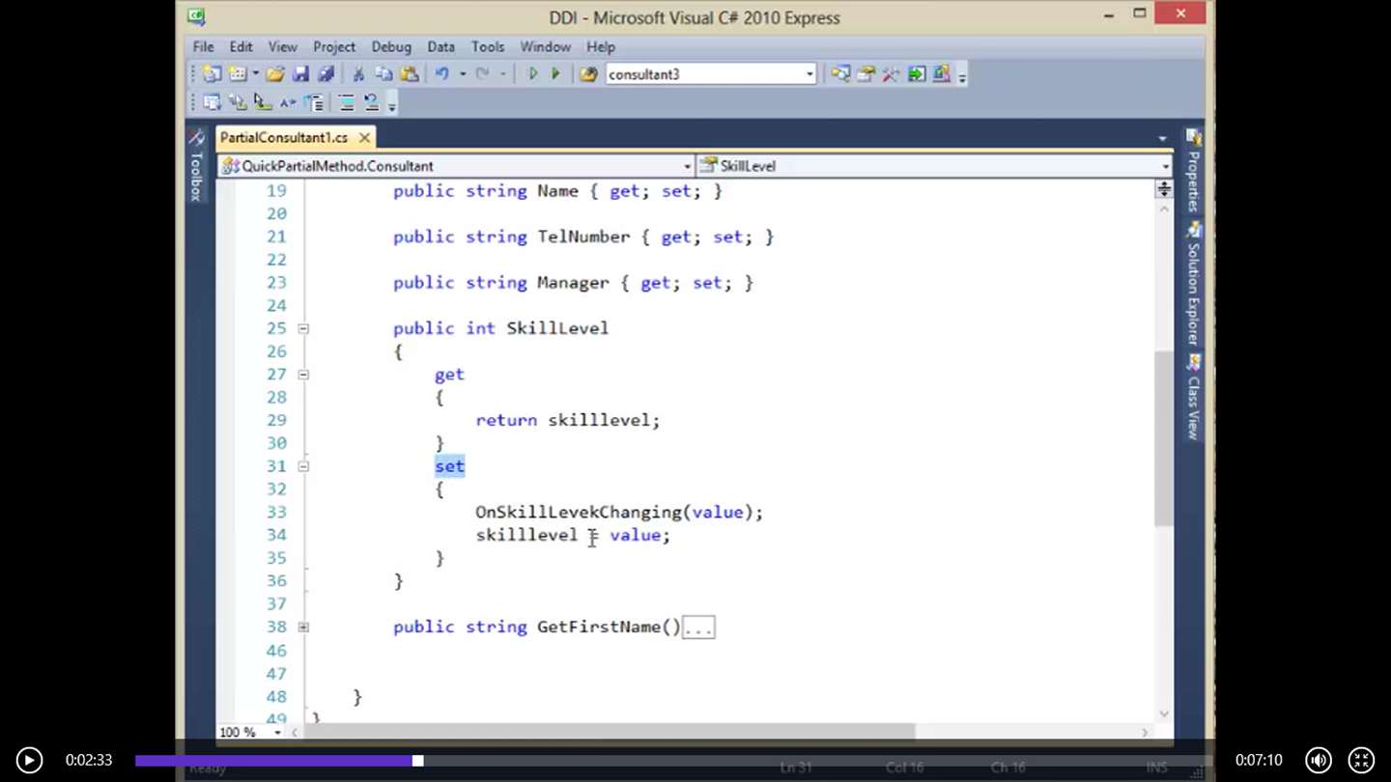Open Solution Explorer from the toolbar icon

point(840,74)
